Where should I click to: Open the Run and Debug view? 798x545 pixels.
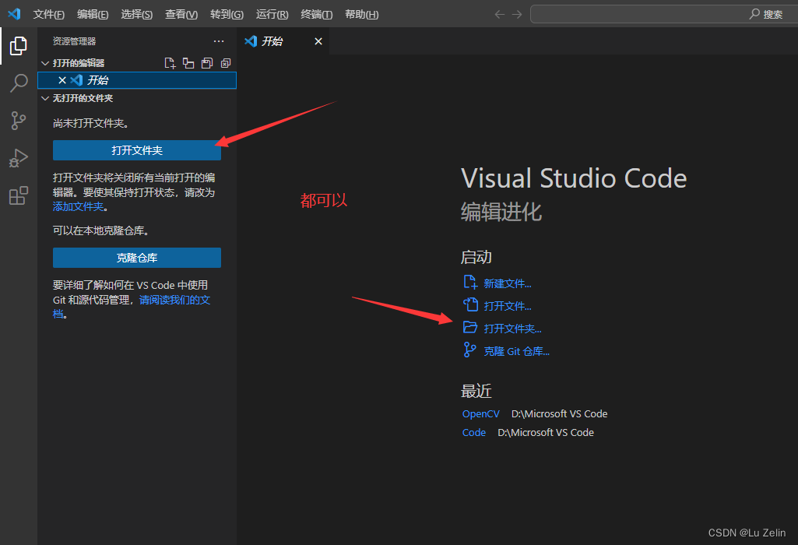point(18,157)
